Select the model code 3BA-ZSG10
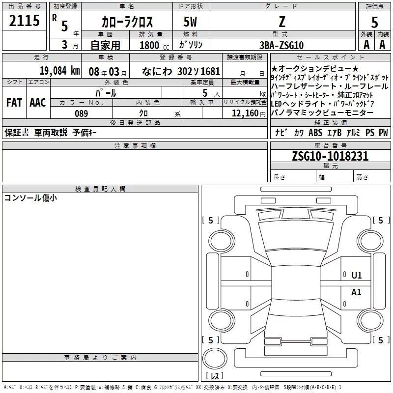 281,45
